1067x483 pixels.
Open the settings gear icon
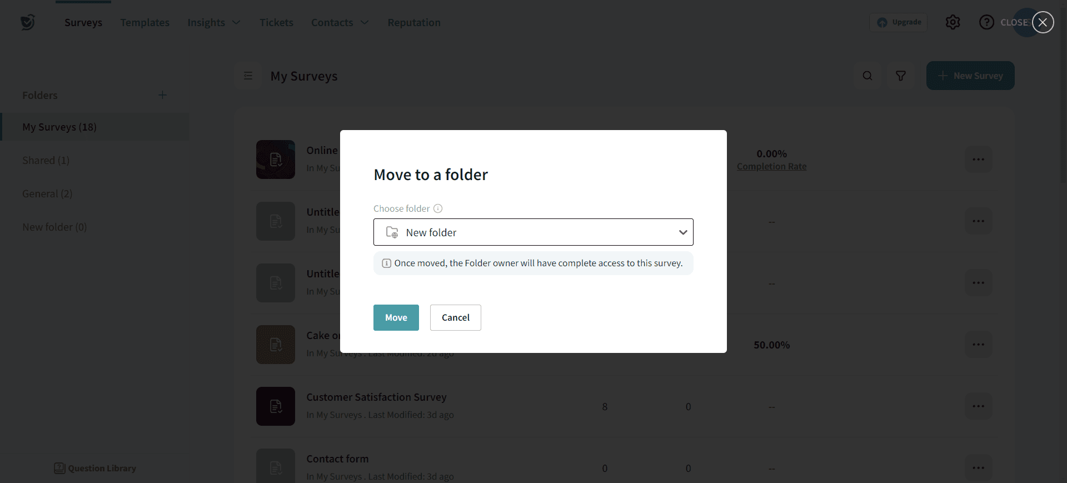953,22
